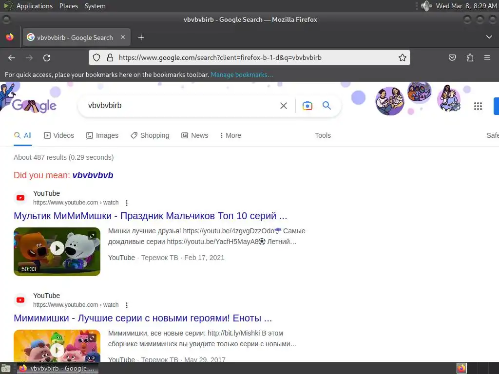The image size is (499, 374).
Task: Switch to the News tab
Action: click(x=195, y=135)
